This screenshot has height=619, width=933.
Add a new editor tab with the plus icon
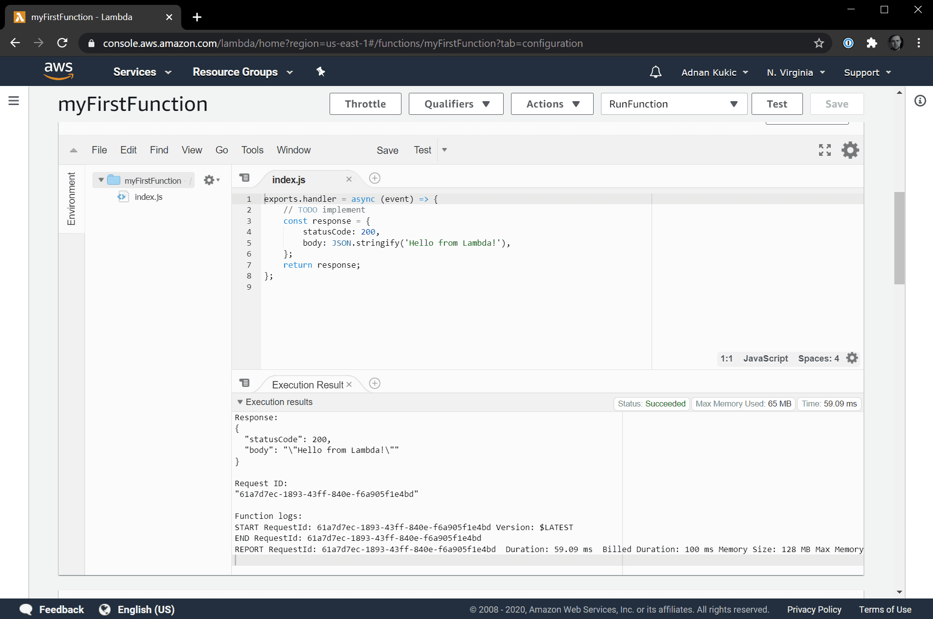[x=375, y=178]
